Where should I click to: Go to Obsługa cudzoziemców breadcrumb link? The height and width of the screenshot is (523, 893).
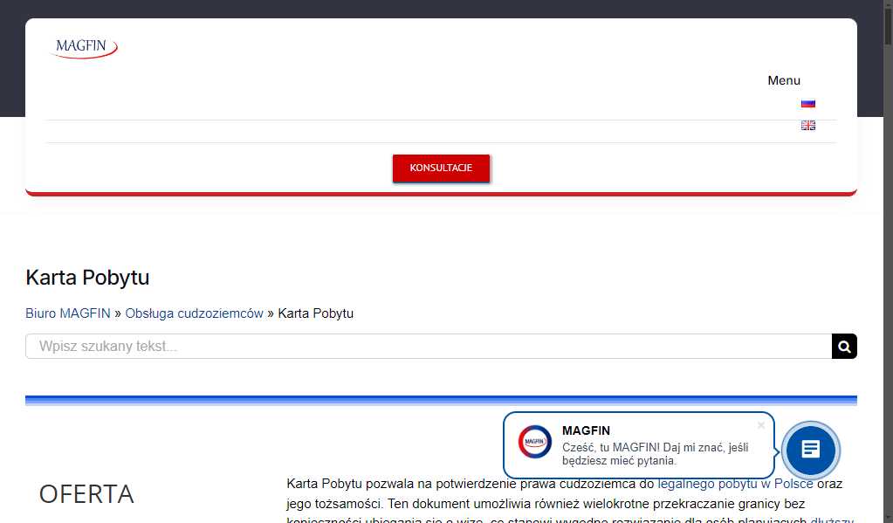pos(194,313)
